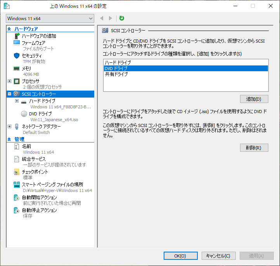This screenshot has width=280, height=266.
Task: Click the チェックポイント icon
Action: point(16,172)
